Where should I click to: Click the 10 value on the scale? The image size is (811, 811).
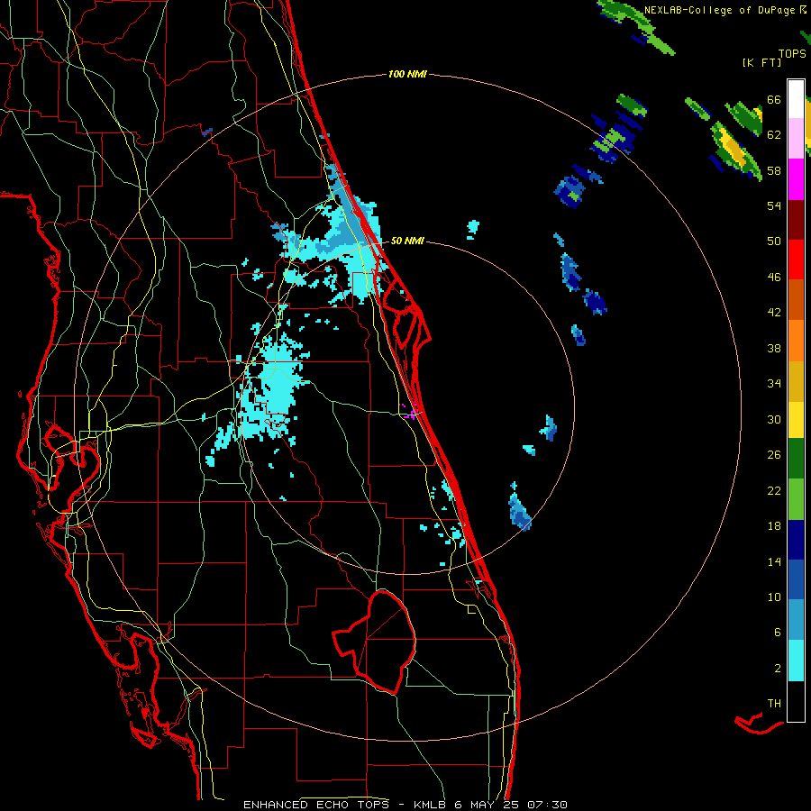point(774,597)
